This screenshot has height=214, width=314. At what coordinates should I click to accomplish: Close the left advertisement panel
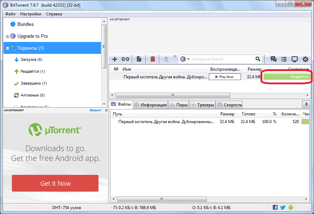[106, 110]
